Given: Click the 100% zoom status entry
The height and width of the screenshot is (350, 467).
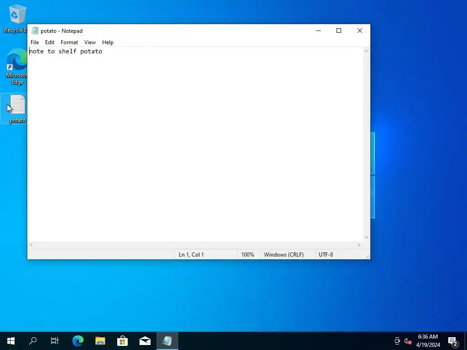Looking at the screenshot, I should click(x=249, y=255).
